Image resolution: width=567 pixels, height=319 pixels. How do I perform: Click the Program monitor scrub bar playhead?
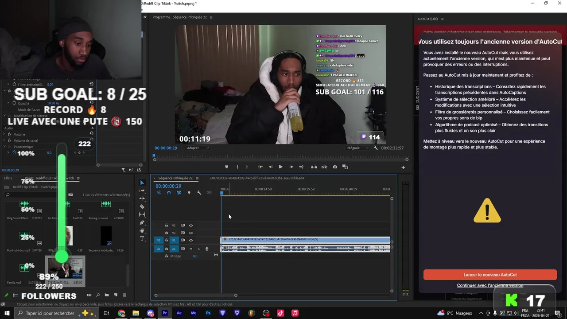(x=154, y=156)
